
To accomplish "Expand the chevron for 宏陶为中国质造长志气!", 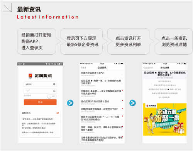I will (122, 74).
